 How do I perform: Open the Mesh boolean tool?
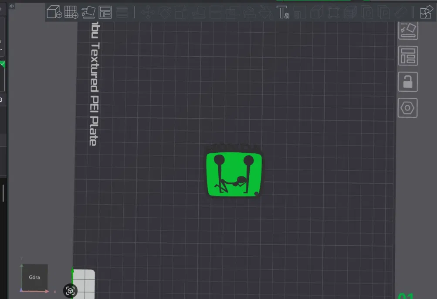232,12
